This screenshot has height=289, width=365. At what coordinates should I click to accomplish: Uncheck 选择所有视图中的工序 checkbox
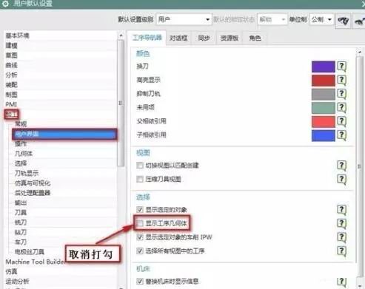pos(140,251)
